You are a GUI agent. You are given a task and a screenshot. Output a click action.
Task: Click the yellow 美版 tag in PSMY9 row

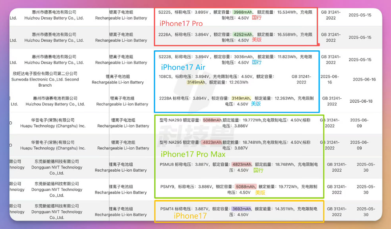point(260,193)
